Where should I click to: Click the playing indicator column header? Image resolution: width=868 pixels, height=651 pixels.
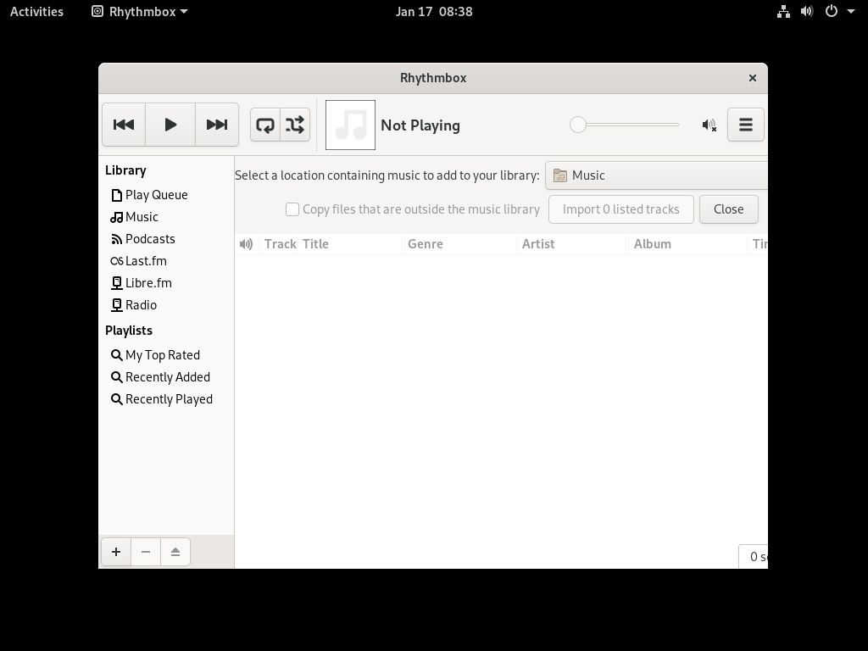pos(247,244)
